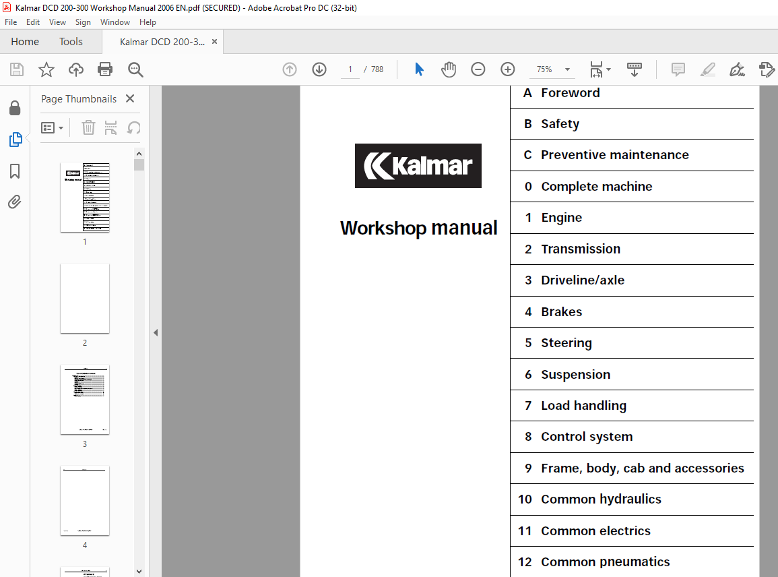This screenshot has width=778, height=577.
Task: Collapse the navigation pane arrow
Action: pyautogui.click(x=156, y=333)
